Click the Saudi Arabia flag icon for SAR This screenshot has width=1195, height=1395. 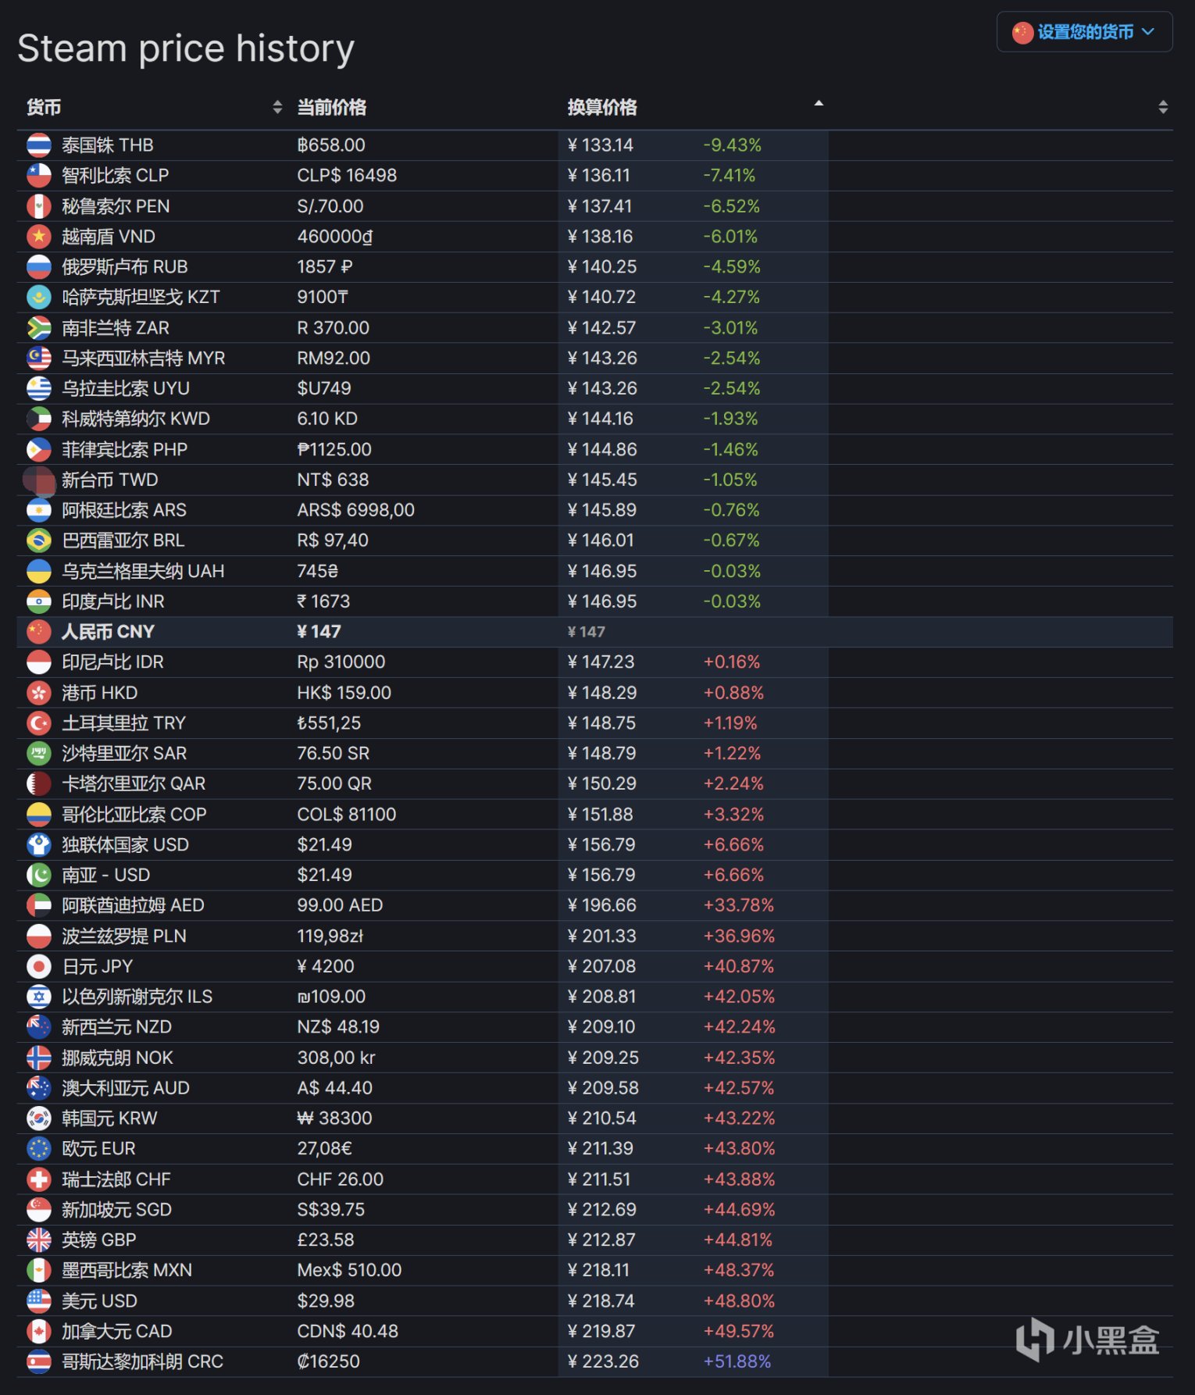click(x=39, y=754)
